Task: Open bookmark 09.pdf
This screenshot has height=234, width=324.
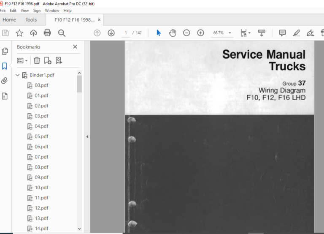Action: pyautogui.click(x=41, y=177)
